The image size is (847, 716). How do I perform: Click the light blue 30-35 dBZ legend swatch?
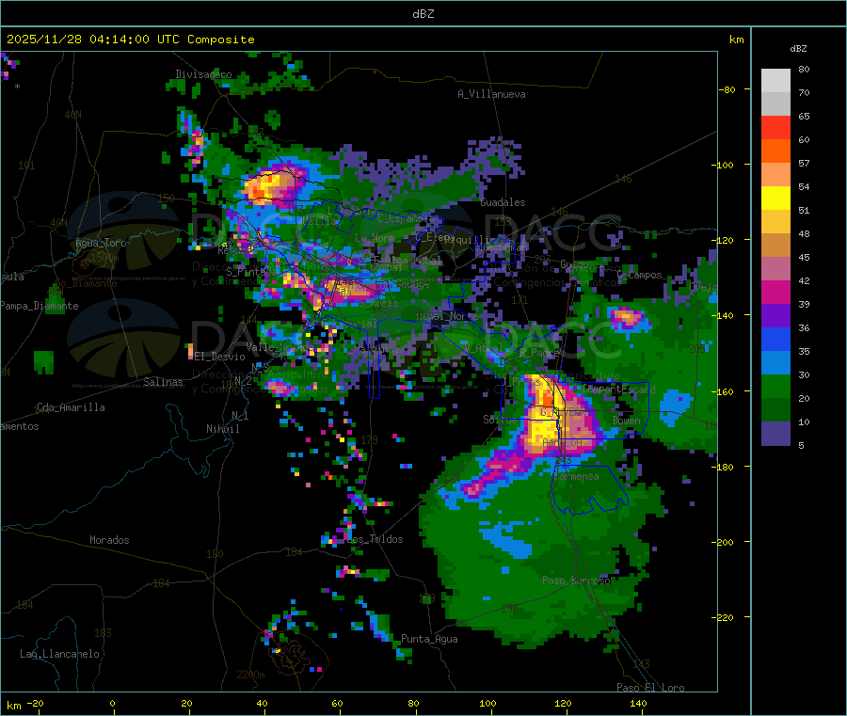(x=775, y=363)
